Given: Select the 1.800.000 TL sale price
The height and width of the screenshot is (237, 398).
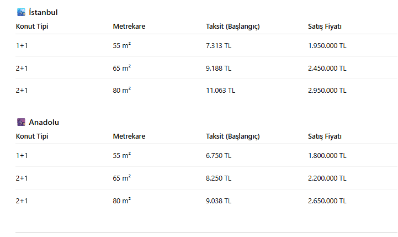Looking at the screenshot, I should [327, 156].
